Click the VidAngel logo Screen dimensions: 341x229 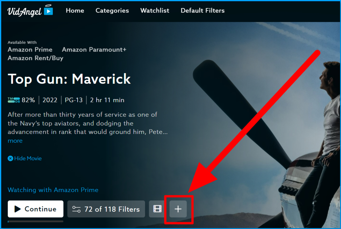30,11
